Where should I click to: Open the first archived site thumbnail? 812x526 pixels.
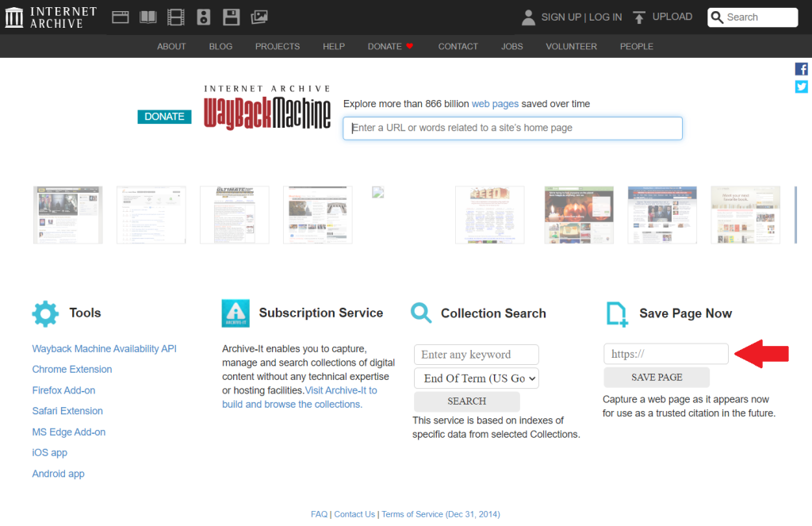coord(68,214)
